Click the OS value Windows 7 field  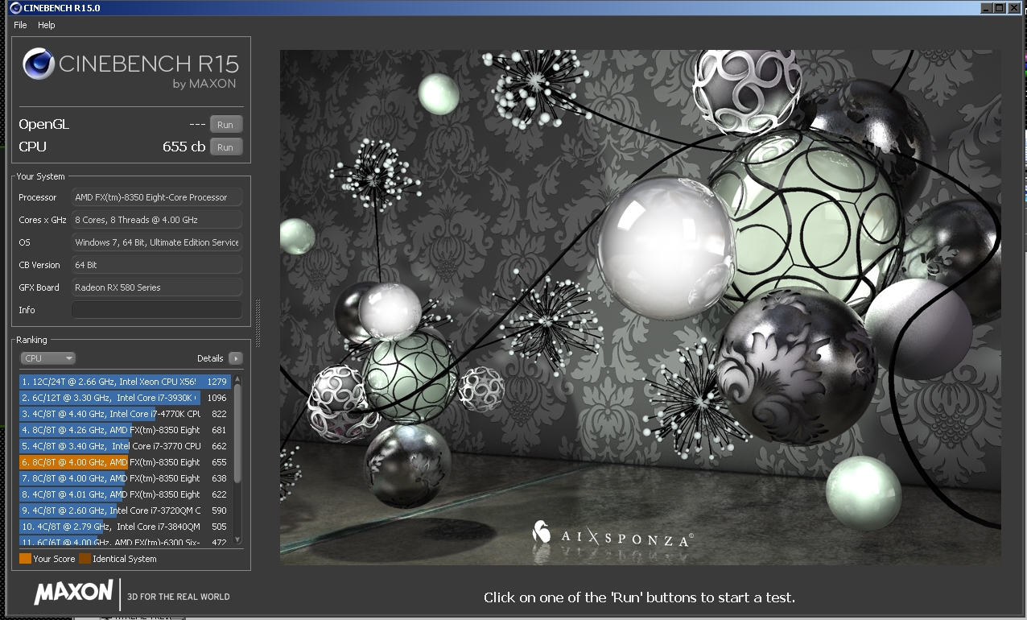157,242
